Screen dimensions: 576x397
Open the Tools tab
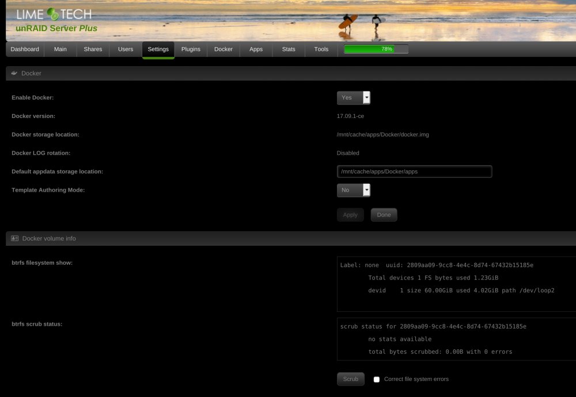coord(321,49)
